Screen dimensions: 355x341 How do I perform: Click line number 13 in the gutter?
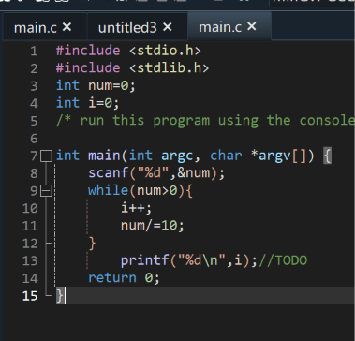pyautogui.click(x=30, y=260)
